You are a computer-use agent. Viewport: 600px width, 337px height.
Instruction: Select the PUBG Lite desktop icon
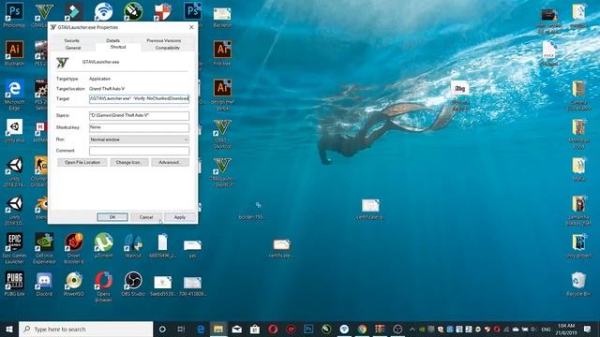click(x=15, y=284)
